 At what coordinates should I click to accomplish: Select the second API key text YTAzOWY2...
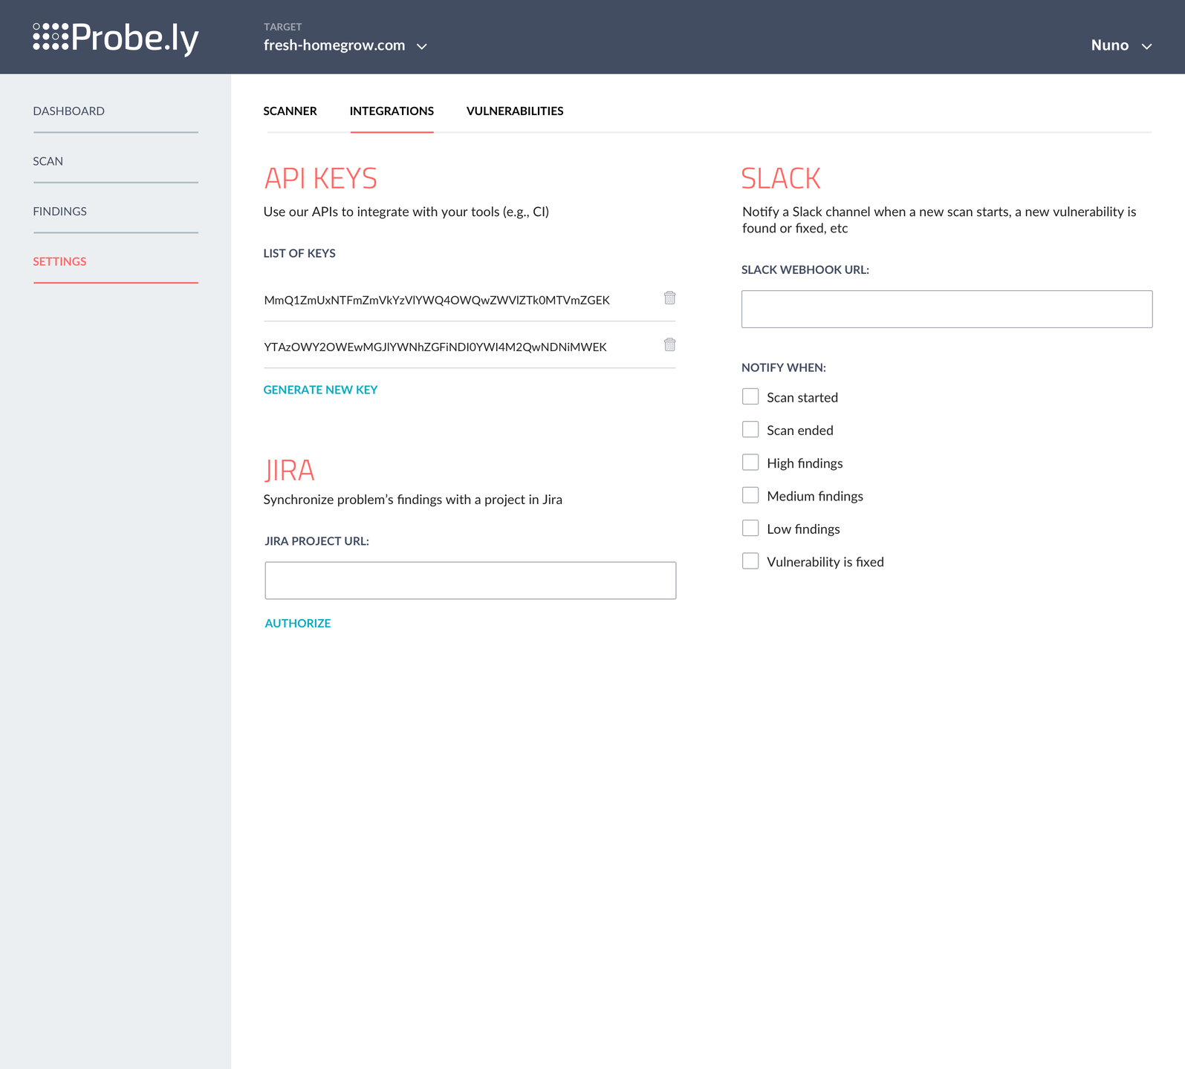coord(435,347)
